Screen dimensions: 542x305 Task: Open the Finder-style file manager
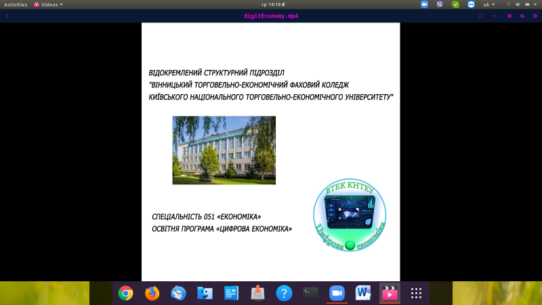click(205, 293)
